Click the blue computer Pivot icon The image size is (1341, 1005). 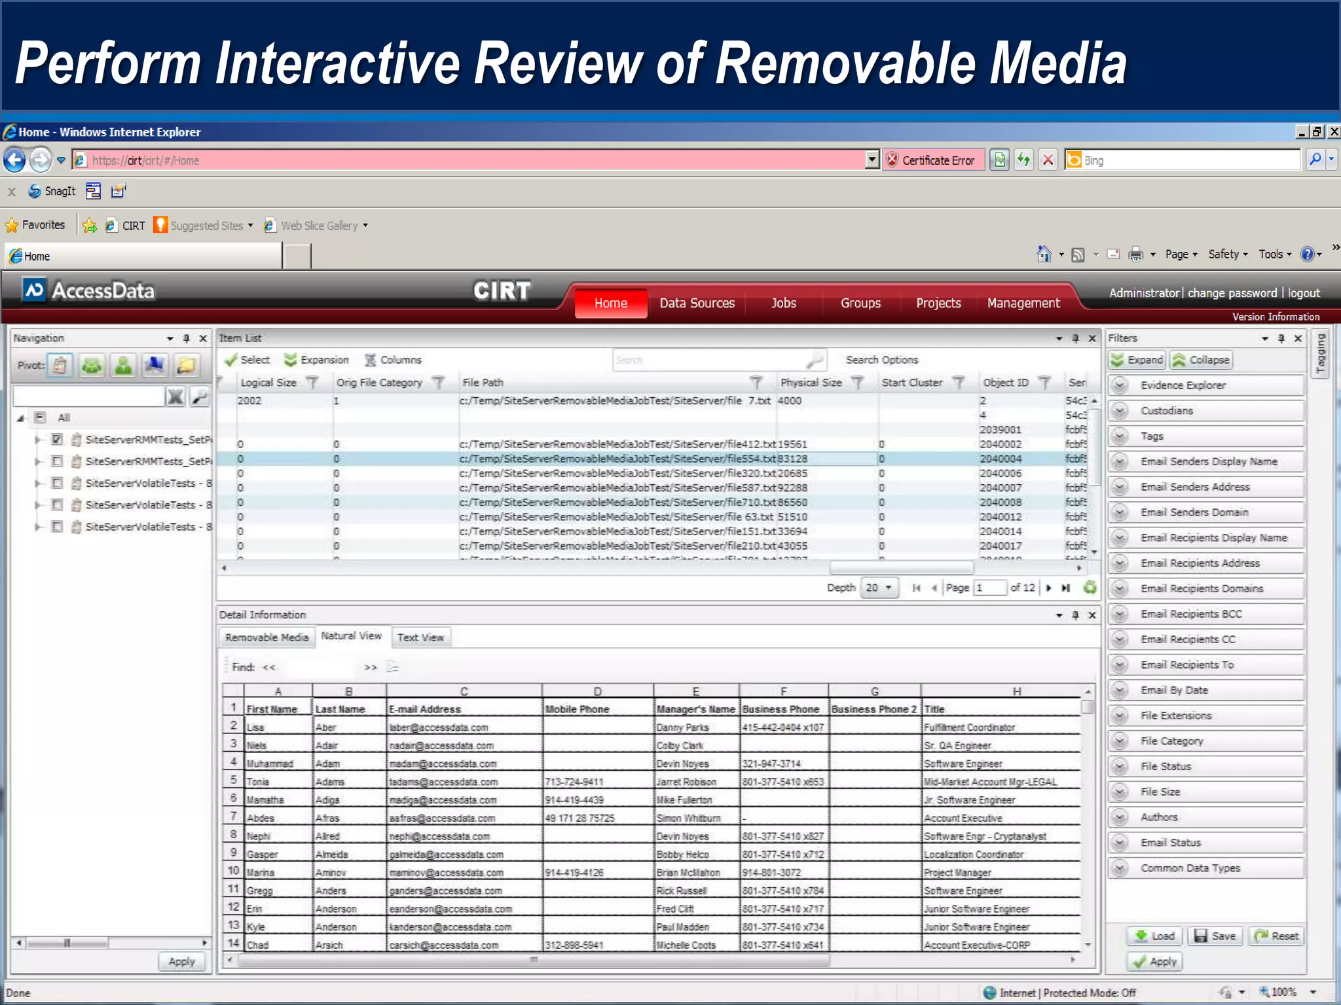[x=155, y=365]
